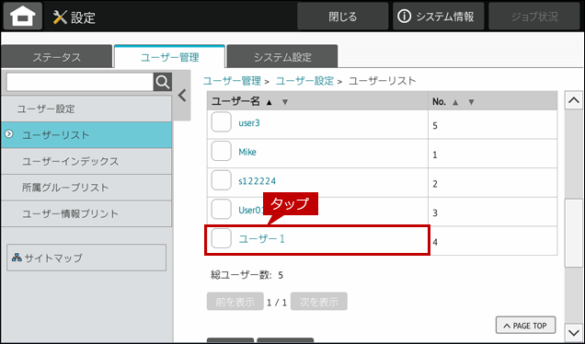Screen dimensions: 585x344
Task: Click the ジョブ状況 button
Action: [534, 17]
